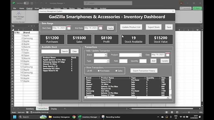Open the Name Box dropdown arrow
The height and width of the screenshot is (120, 214).
[x=29, y=26]
